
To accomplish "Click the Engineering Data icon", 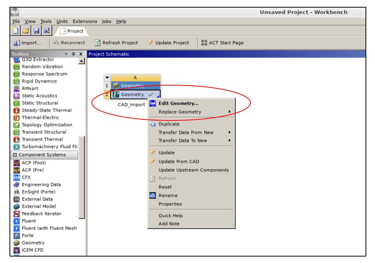I will coord(16,185).
